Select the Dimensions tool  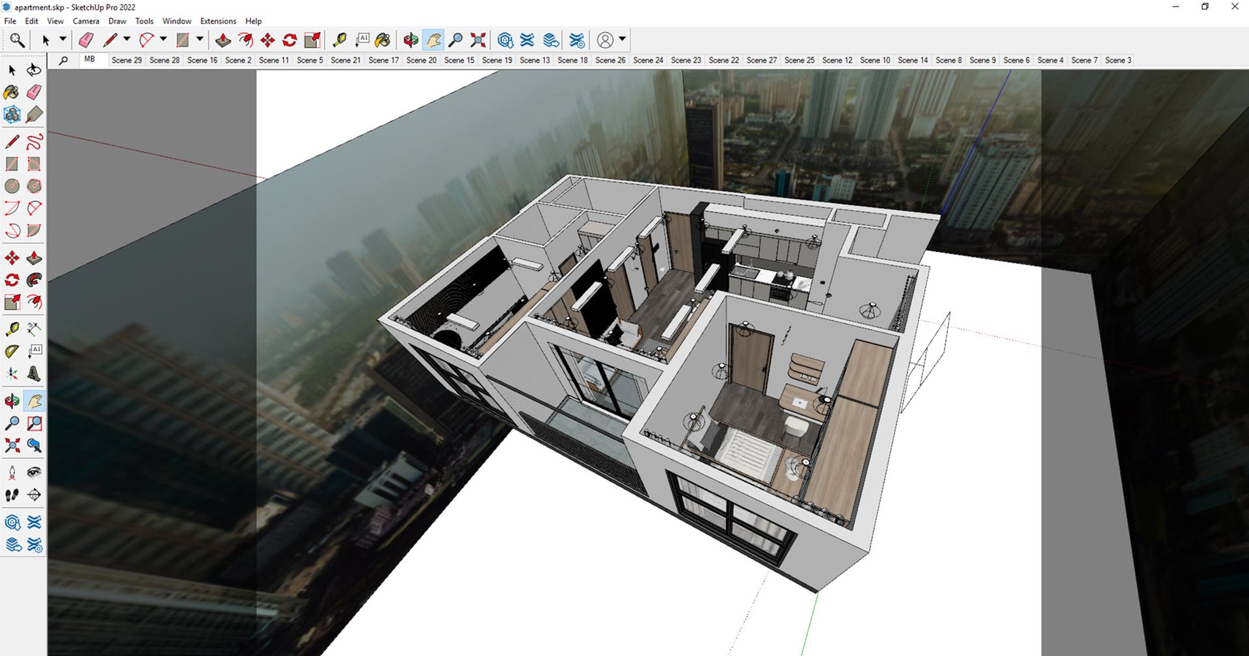pos(34,329)
